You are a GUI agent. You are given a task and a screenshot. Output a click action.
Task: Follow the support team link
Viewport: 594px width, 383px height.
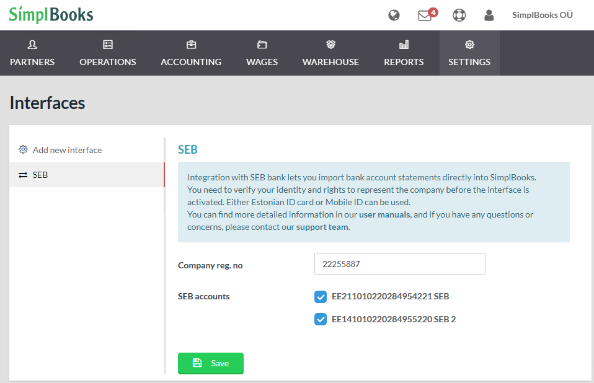(322, 227)
